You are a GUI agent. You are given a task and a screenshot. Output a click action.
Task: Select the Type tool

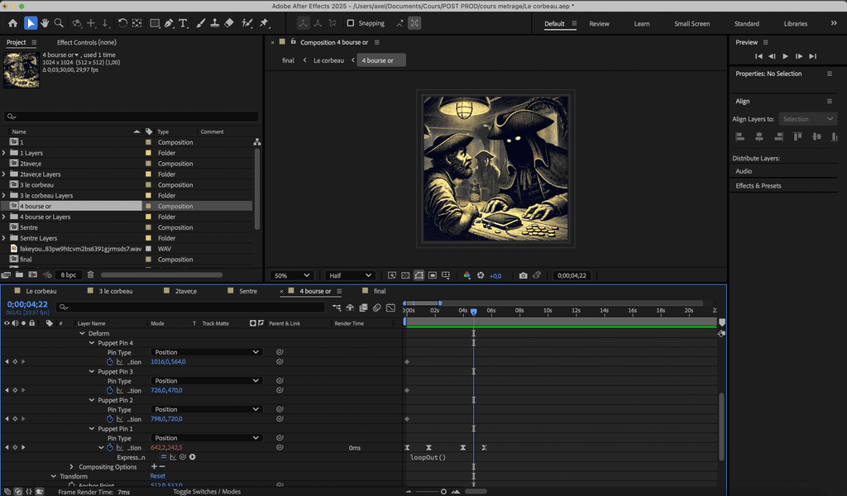183,23
